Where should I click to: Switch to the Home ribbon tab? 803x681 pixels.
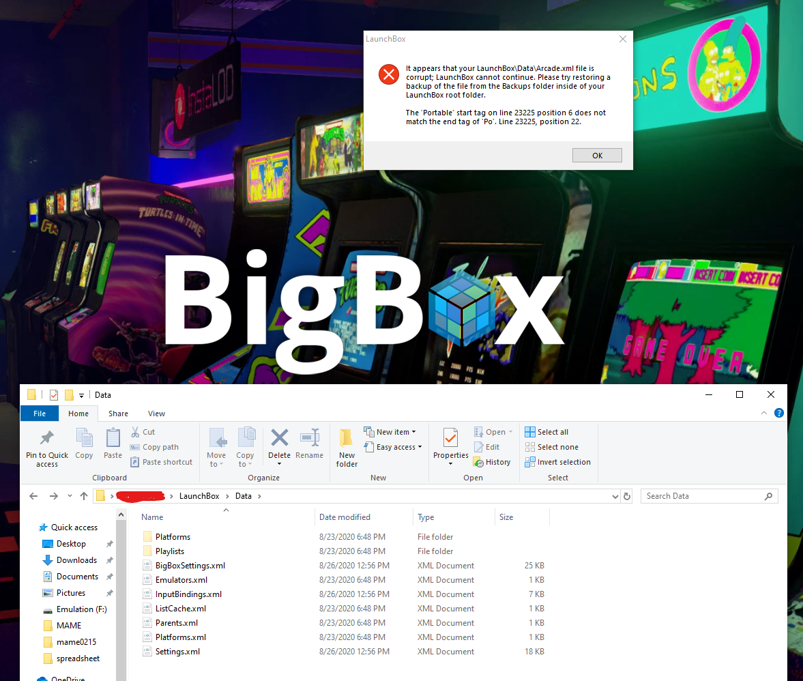click(x=78, y=414)
